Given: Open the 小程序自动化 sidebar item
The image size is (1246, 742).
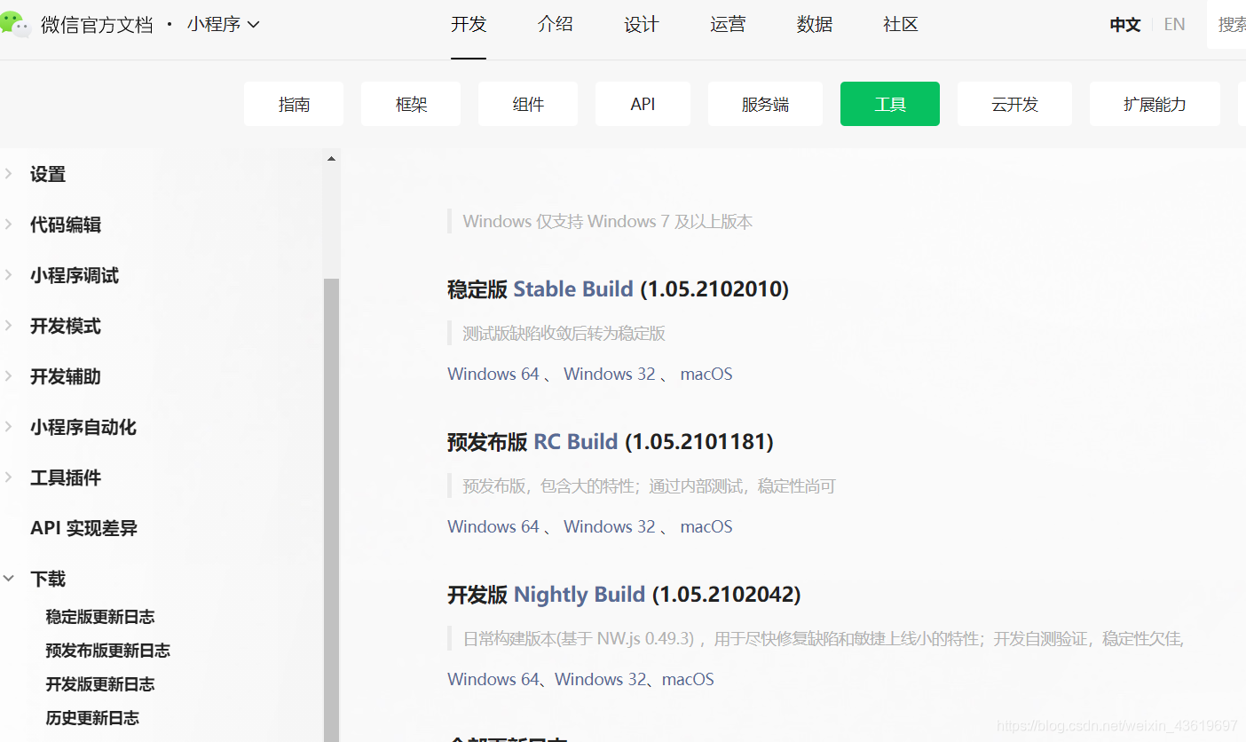Looking at the screenshot, I should (x=83, y=427).
